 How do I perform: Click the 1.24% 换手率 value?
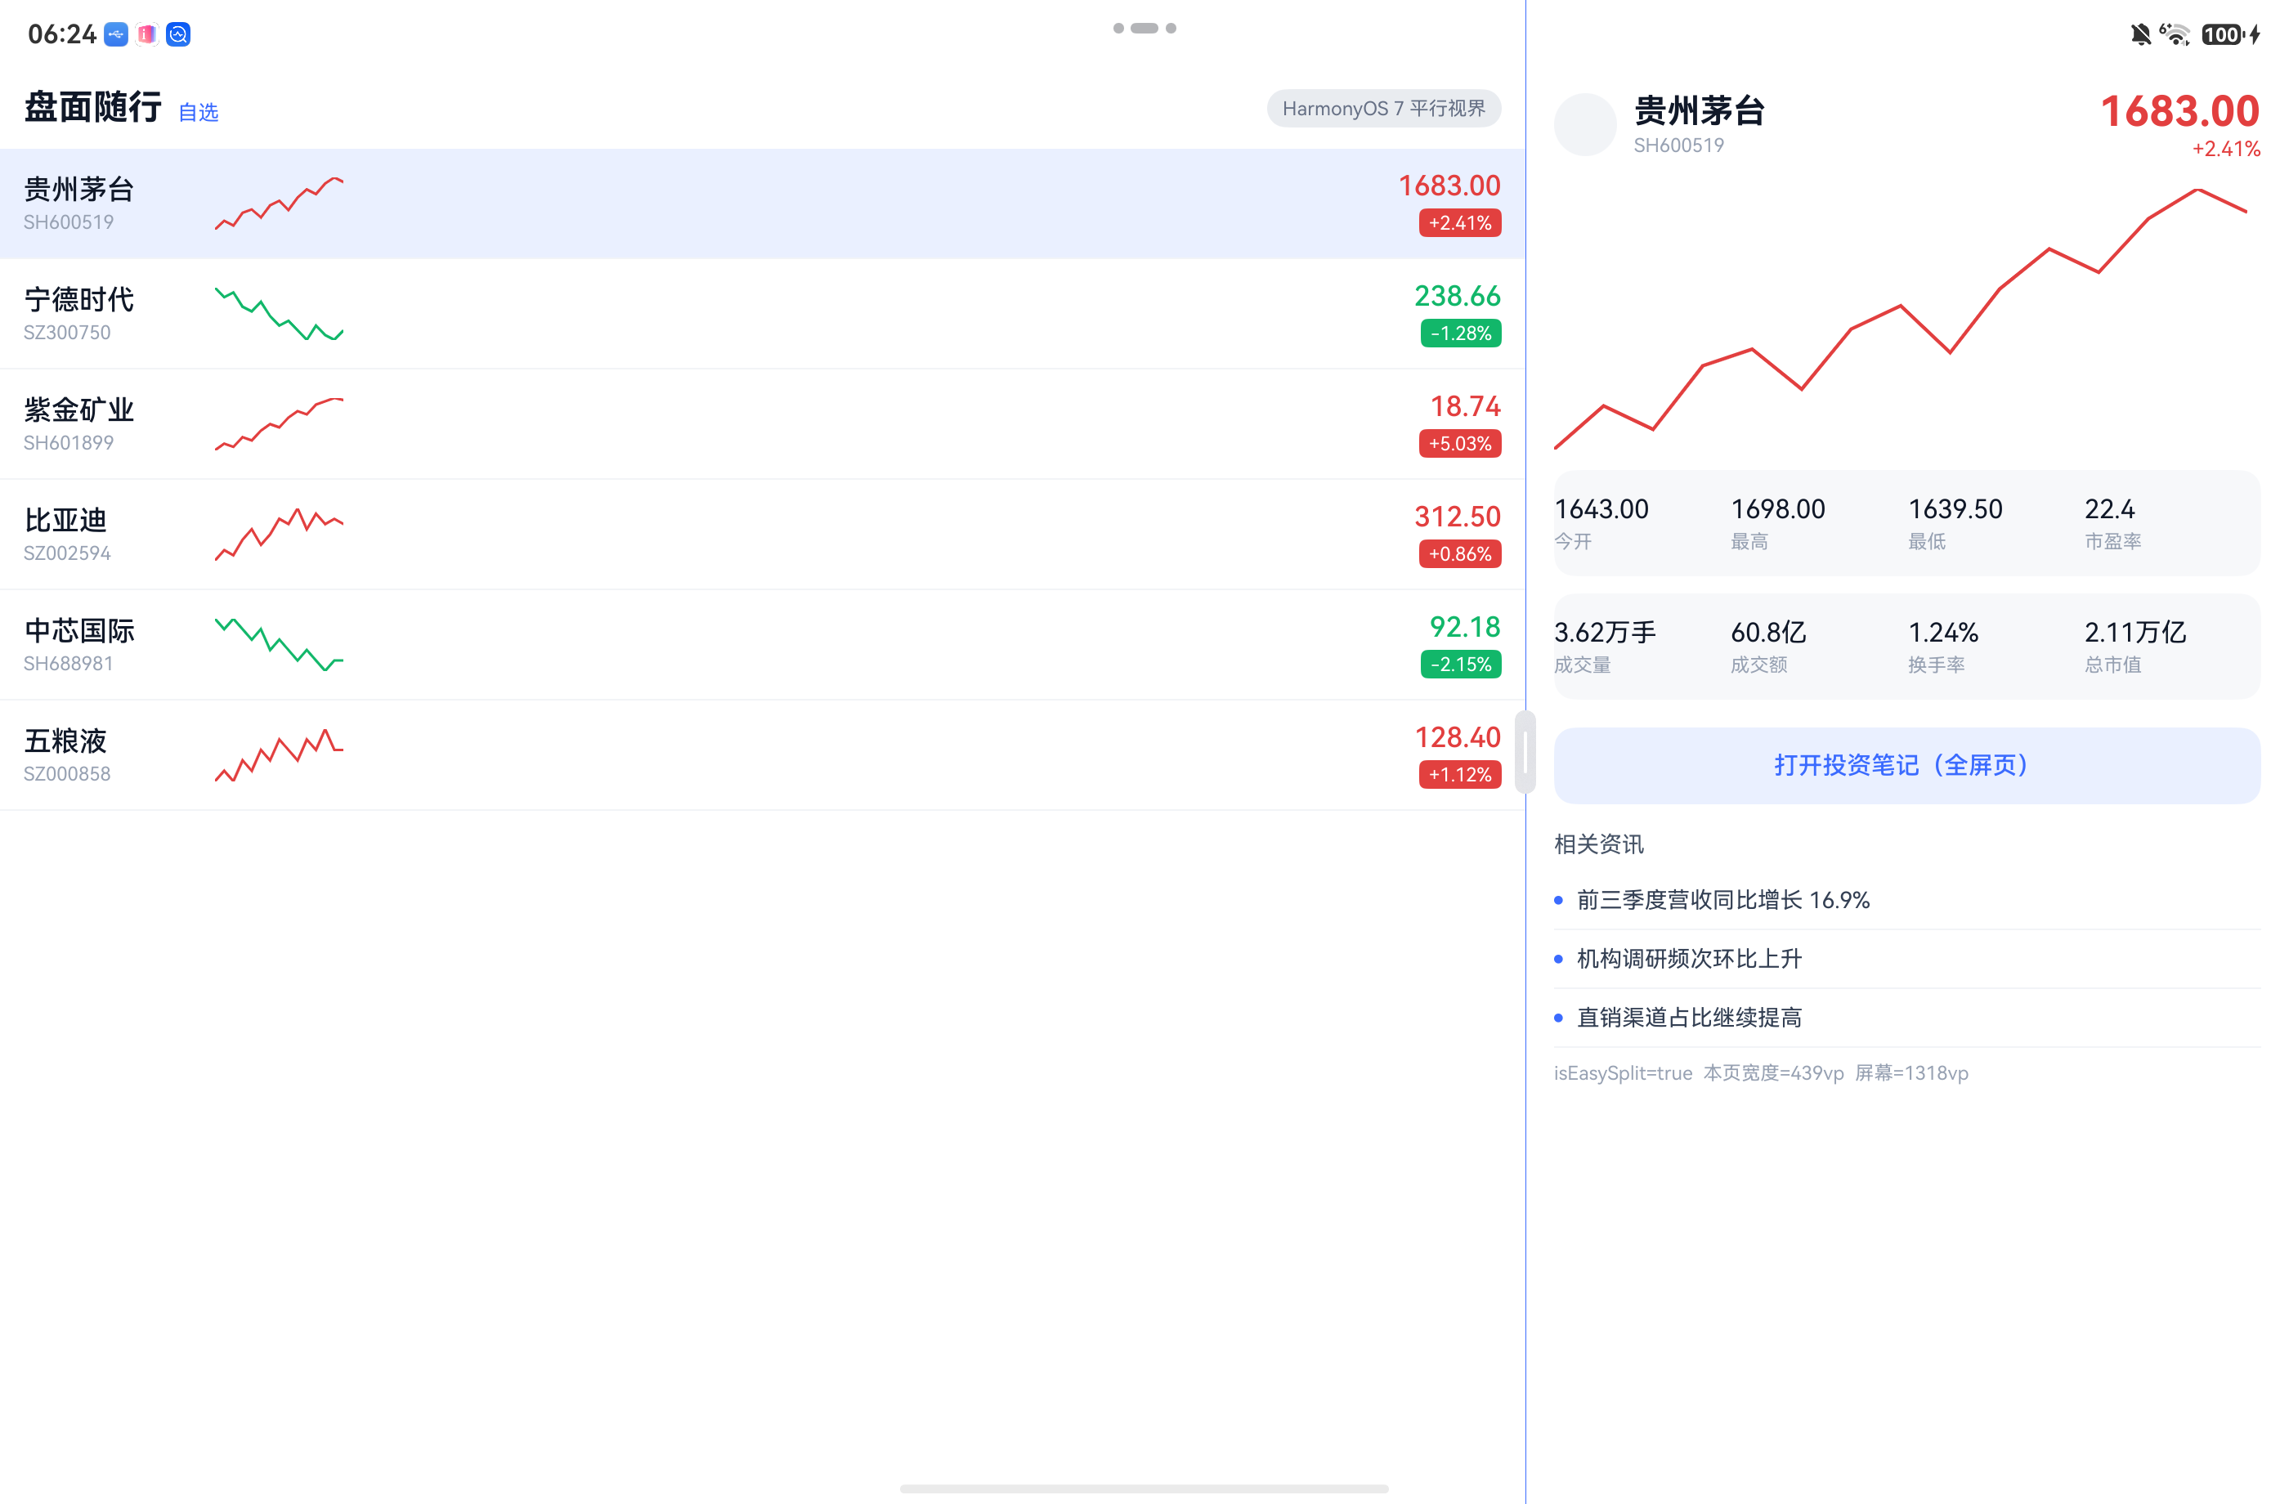click(1942, 633)
